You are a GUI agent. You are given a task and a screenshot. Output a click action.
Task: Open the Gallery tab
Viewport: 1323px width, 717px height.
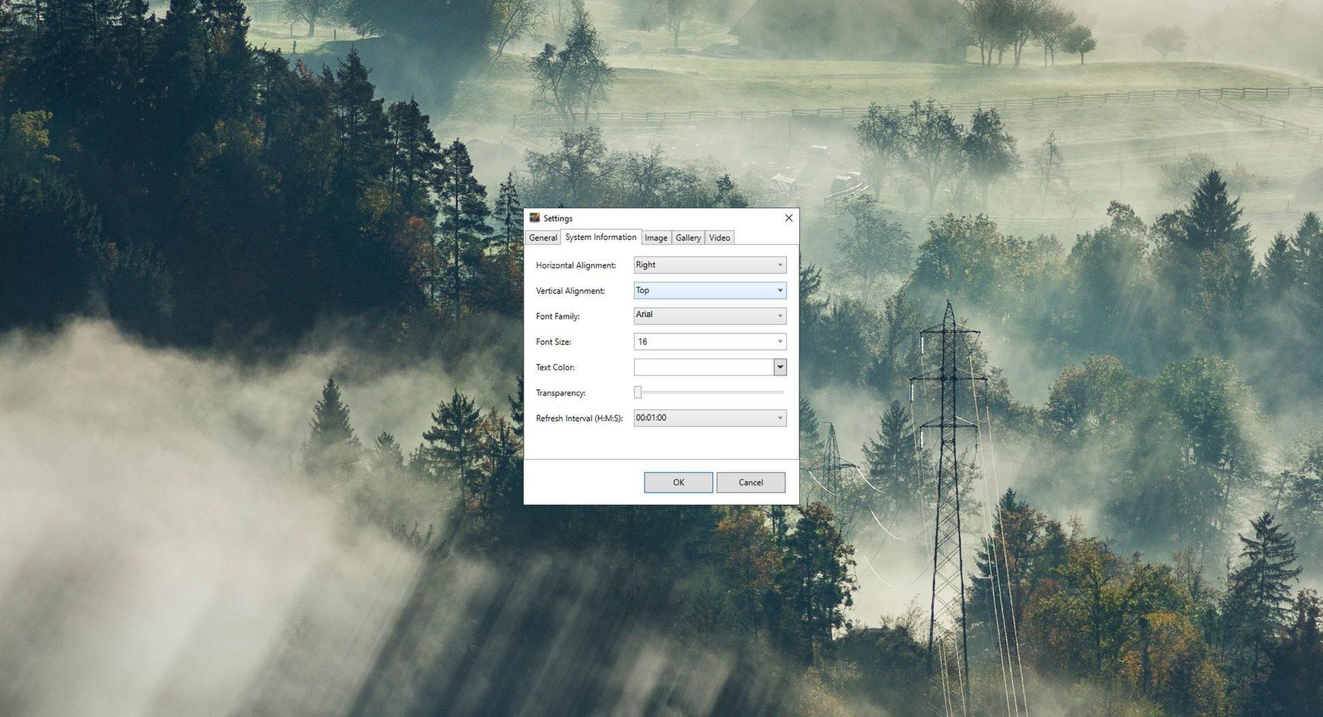(x=688, y=238)
